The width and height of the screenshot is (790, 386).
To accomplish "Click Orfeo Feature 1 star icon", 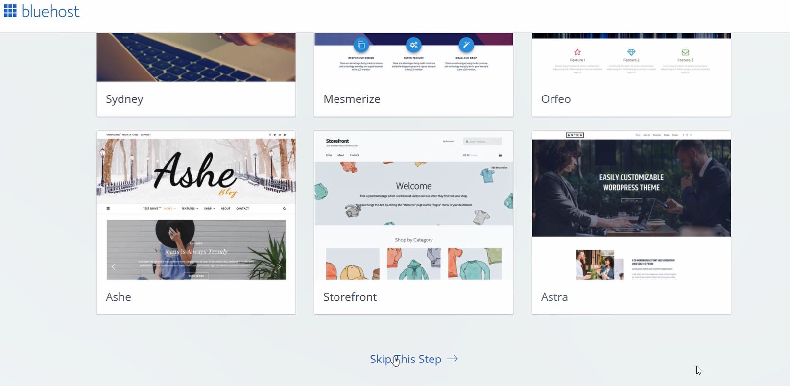I will pyautogui.click(x=577, y=52).
